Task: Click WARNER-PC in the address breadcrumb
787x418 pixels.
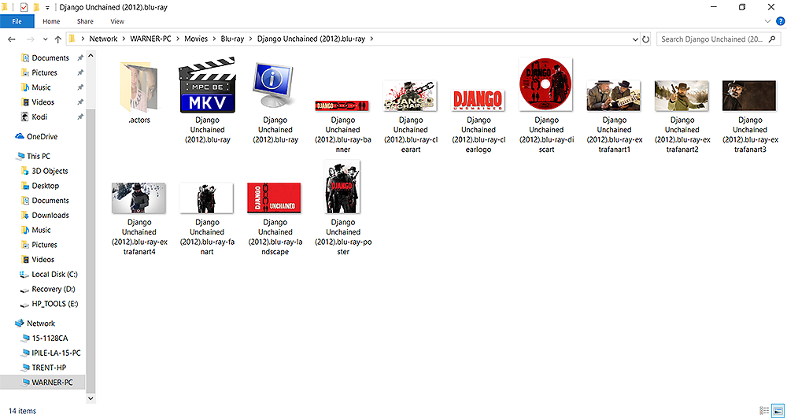Action: (151, 39)
